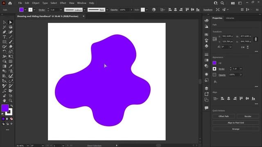This screenshot has height=147, width=262.
Task: Set paint mode to Gradient
Action: [x=7, y=119]
